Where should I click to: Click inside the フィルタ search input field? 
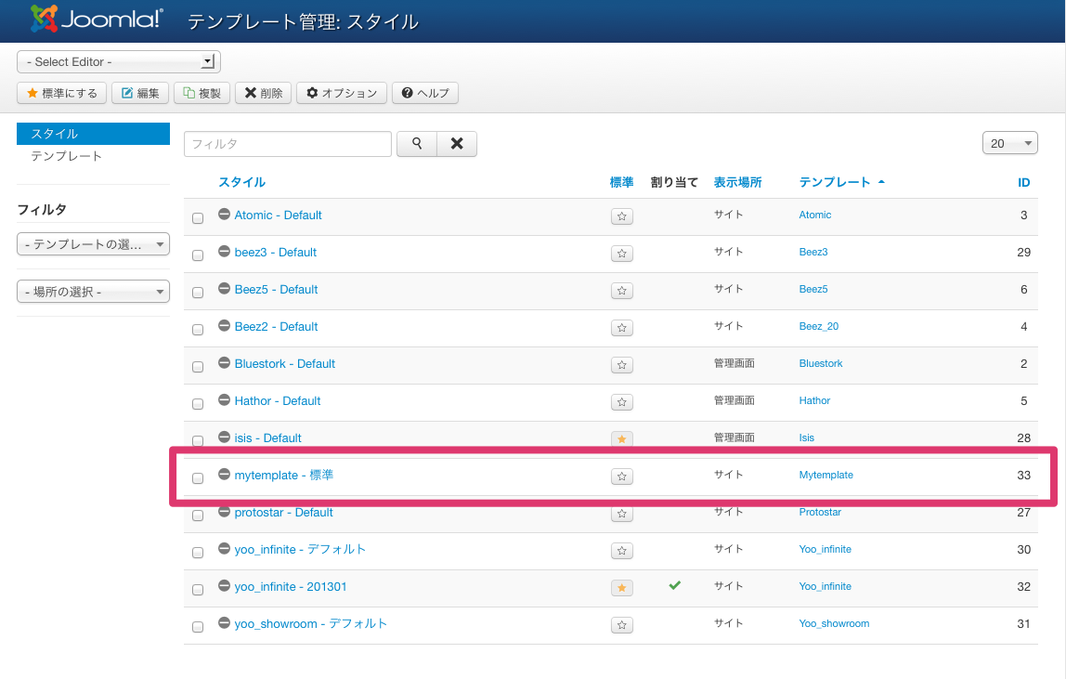(x=288, y=144)
